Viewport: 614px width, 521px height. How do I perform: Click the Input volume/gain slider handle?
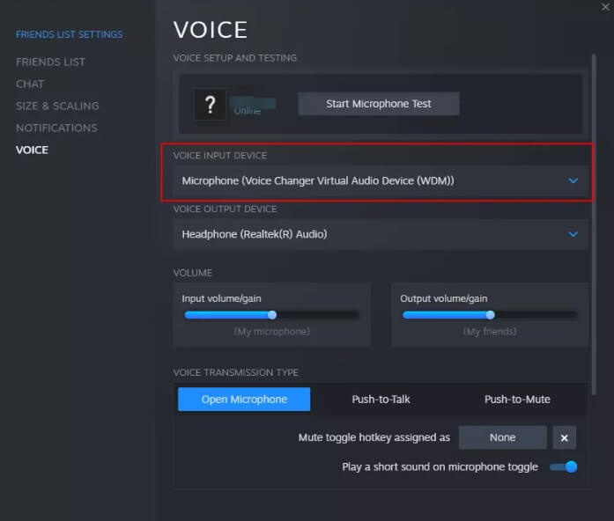pos(271,314)
